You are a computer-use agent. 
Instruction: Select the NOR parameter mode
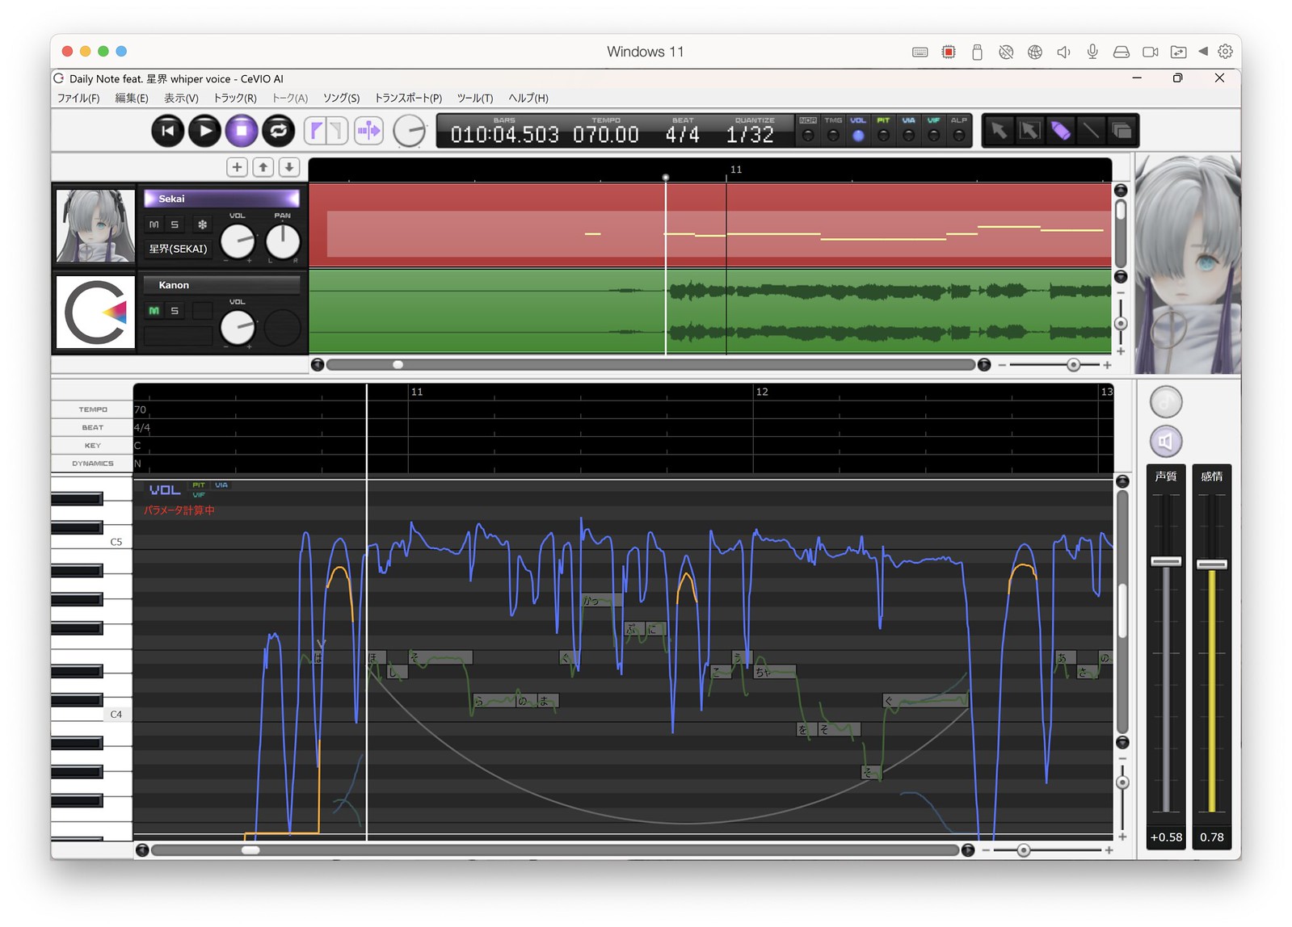click(808, 130)
